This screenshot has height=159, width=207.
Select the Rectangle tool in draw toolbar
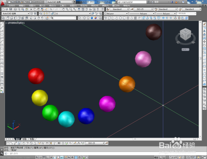pos(2,38)
